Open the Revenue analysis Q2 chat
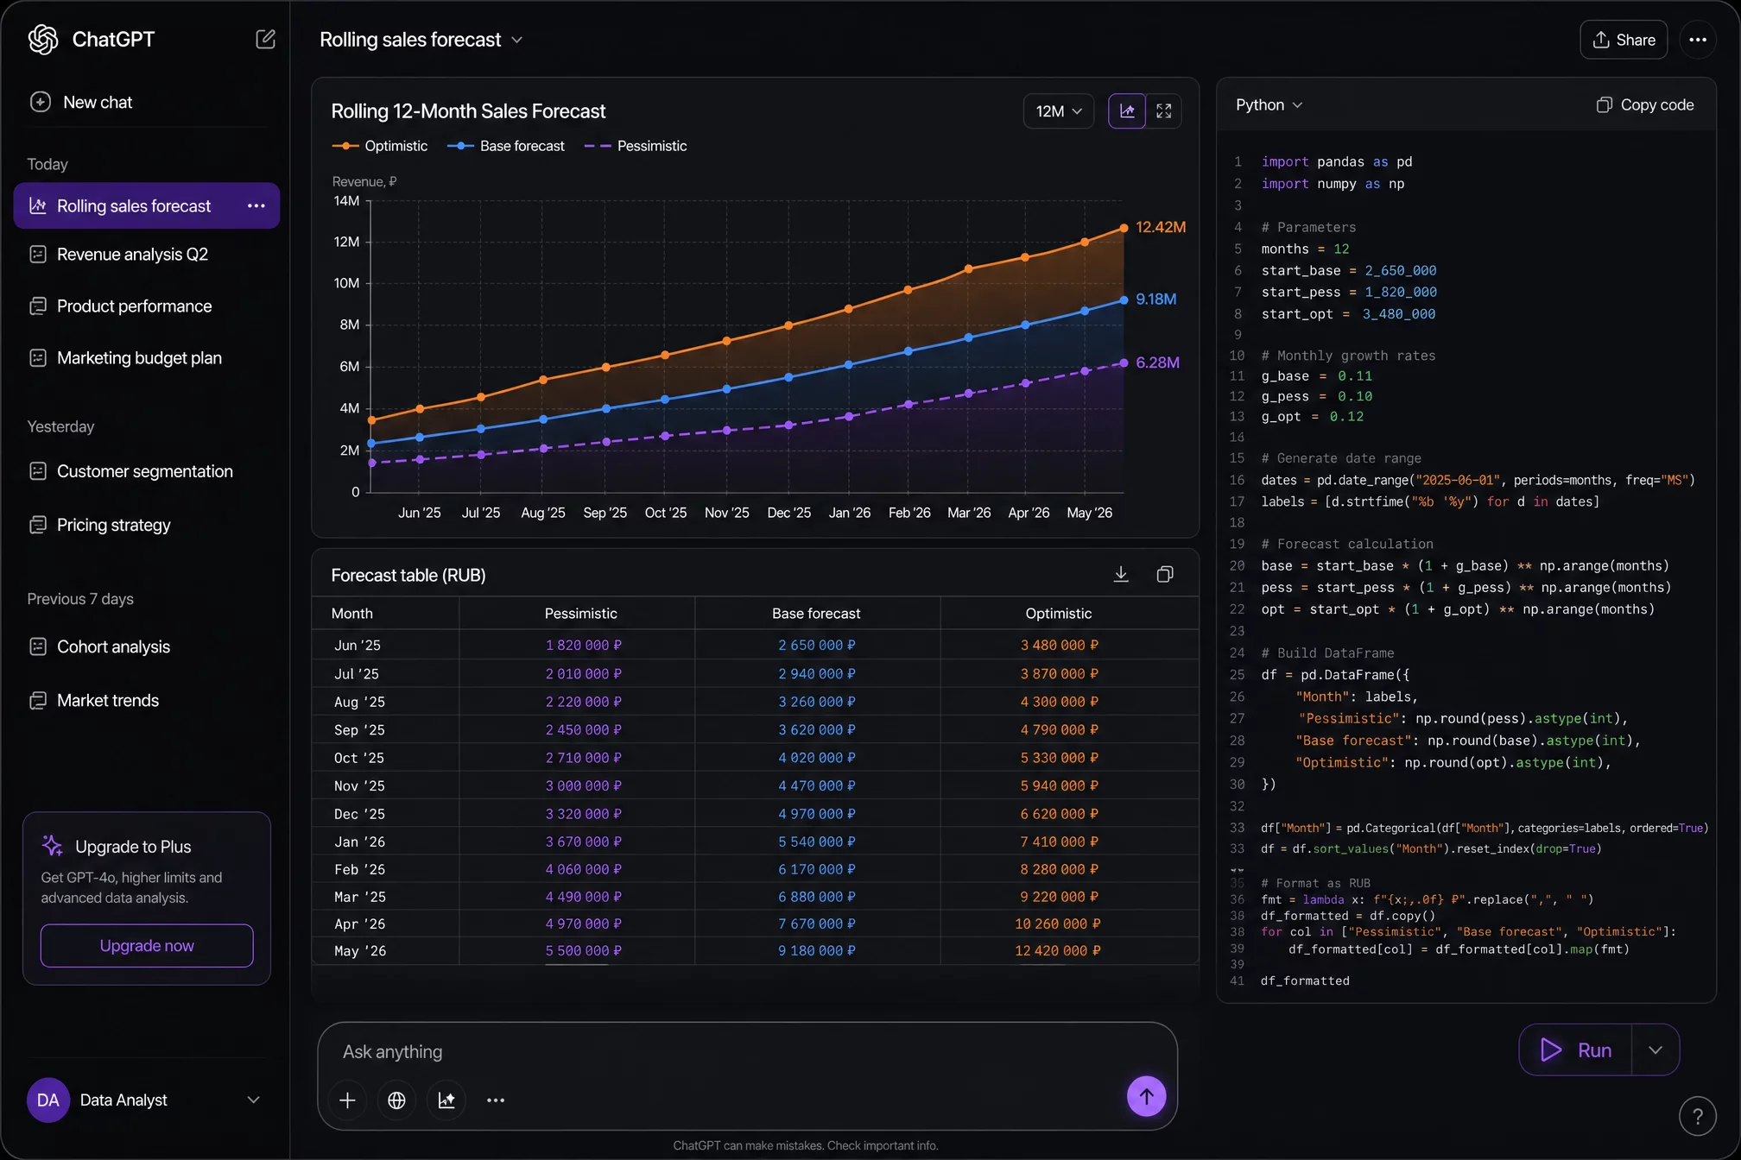1741x1160 pixels. pos(147,255)
